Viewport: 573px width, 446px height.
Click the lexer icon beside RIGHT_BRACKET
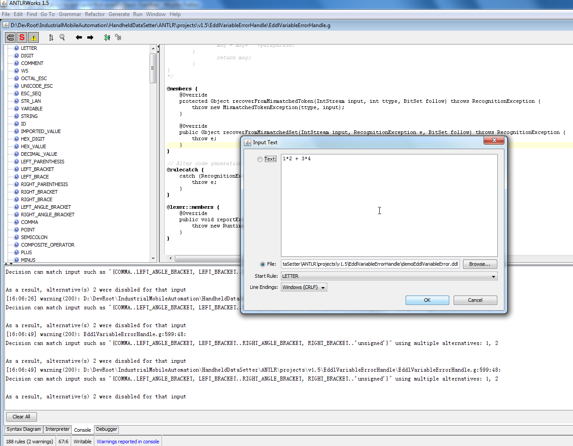[16, 192]
